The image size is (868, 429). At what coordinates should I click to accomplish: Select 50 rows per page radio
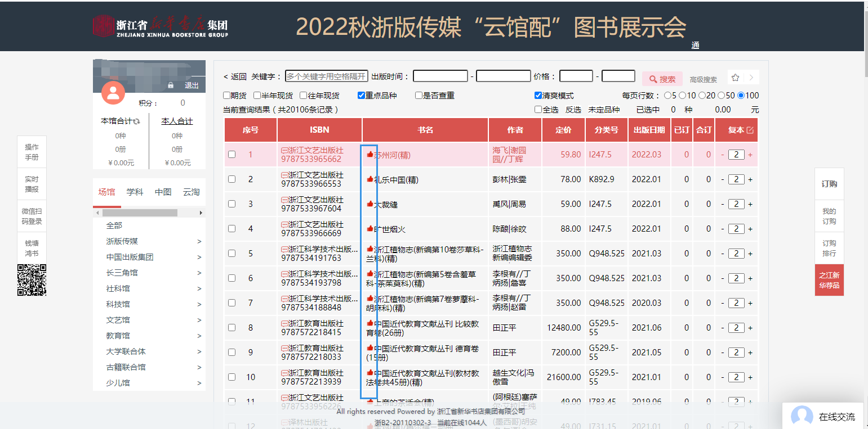pos(722,96)
